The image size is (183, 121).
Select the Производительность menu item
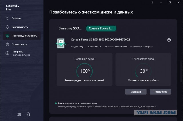point(22,36)
